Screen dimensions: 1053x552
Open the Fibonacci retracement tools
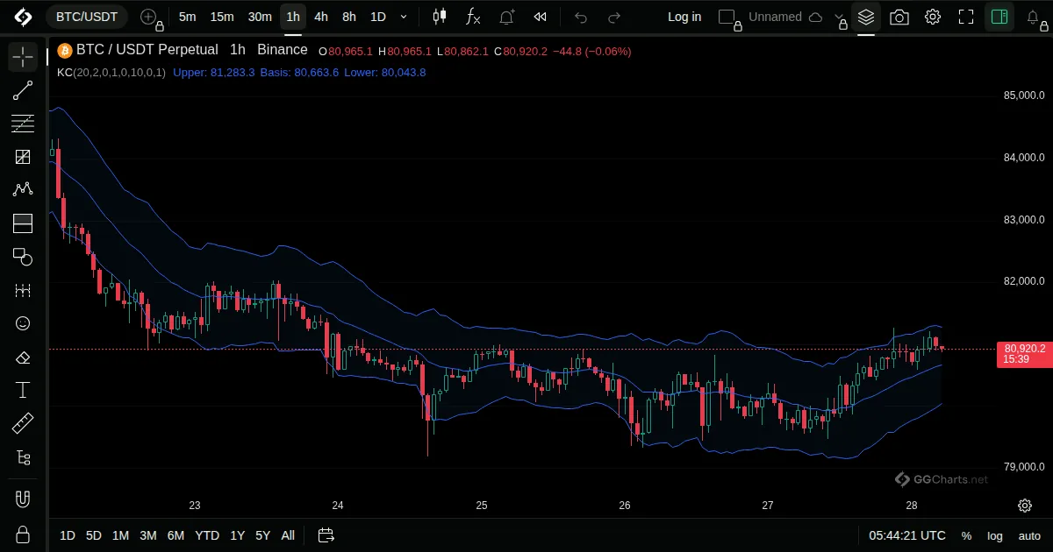(x=23, y=124)
